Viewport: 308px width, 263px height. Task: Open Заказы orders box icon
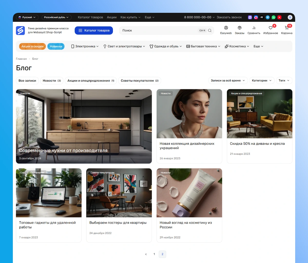click(239, 28)
